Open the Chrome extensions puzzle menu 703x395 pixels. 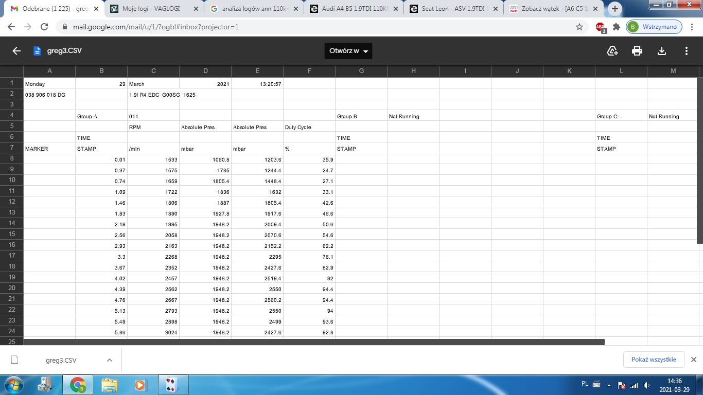(616, 27)
